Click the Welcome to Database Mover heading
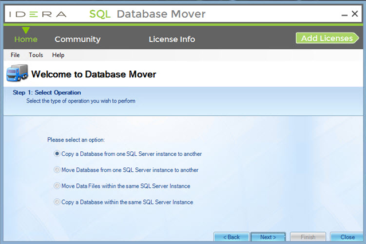The height and width of the screenshot is (244, 366). pos(93,74)
